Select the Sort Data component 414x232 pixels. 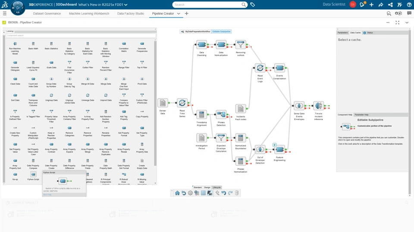[15, 97]
